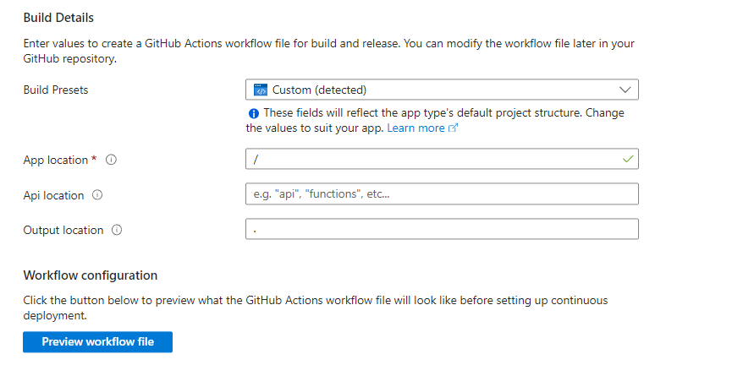Click the Api location label text
This screenshot has width=732, height=365.
53,195
